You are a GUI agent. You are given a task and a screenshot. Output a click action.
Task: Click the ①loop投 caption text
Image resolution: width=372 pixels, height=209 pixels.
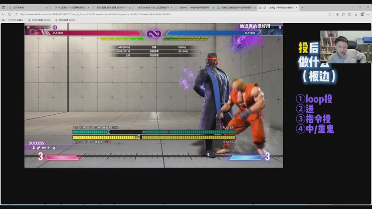314,99
